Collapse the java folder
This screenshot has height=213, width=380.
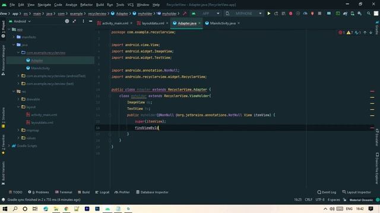14,45
